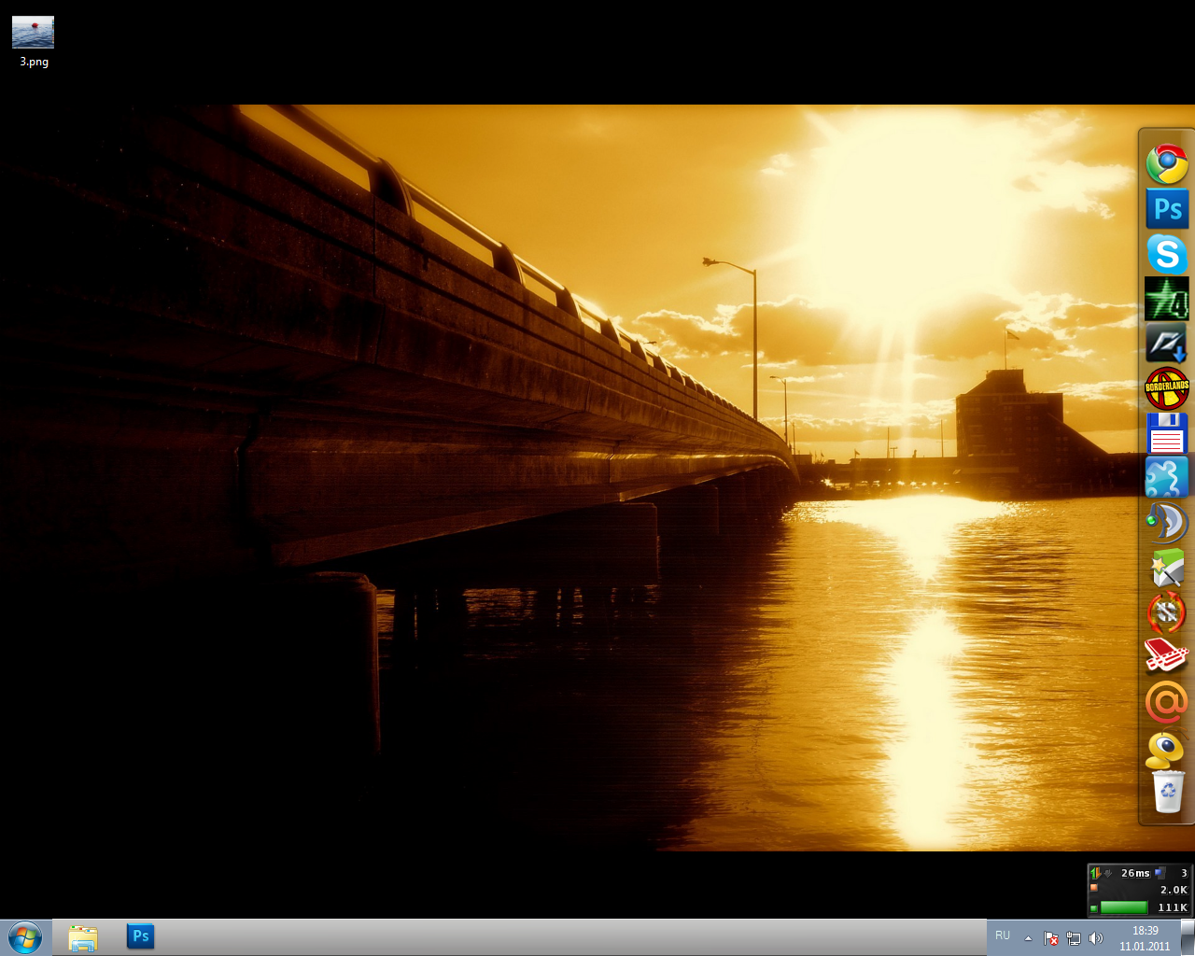The width and height of the screenshot is (1195, 956).
Task: Launch TeamSpeak from the dock
Action: pyautogui.click(x=1166, y=522)
